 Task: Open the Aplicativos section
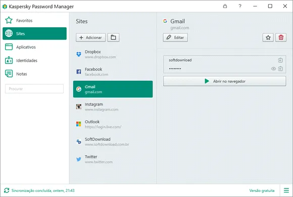click(34, 47)
